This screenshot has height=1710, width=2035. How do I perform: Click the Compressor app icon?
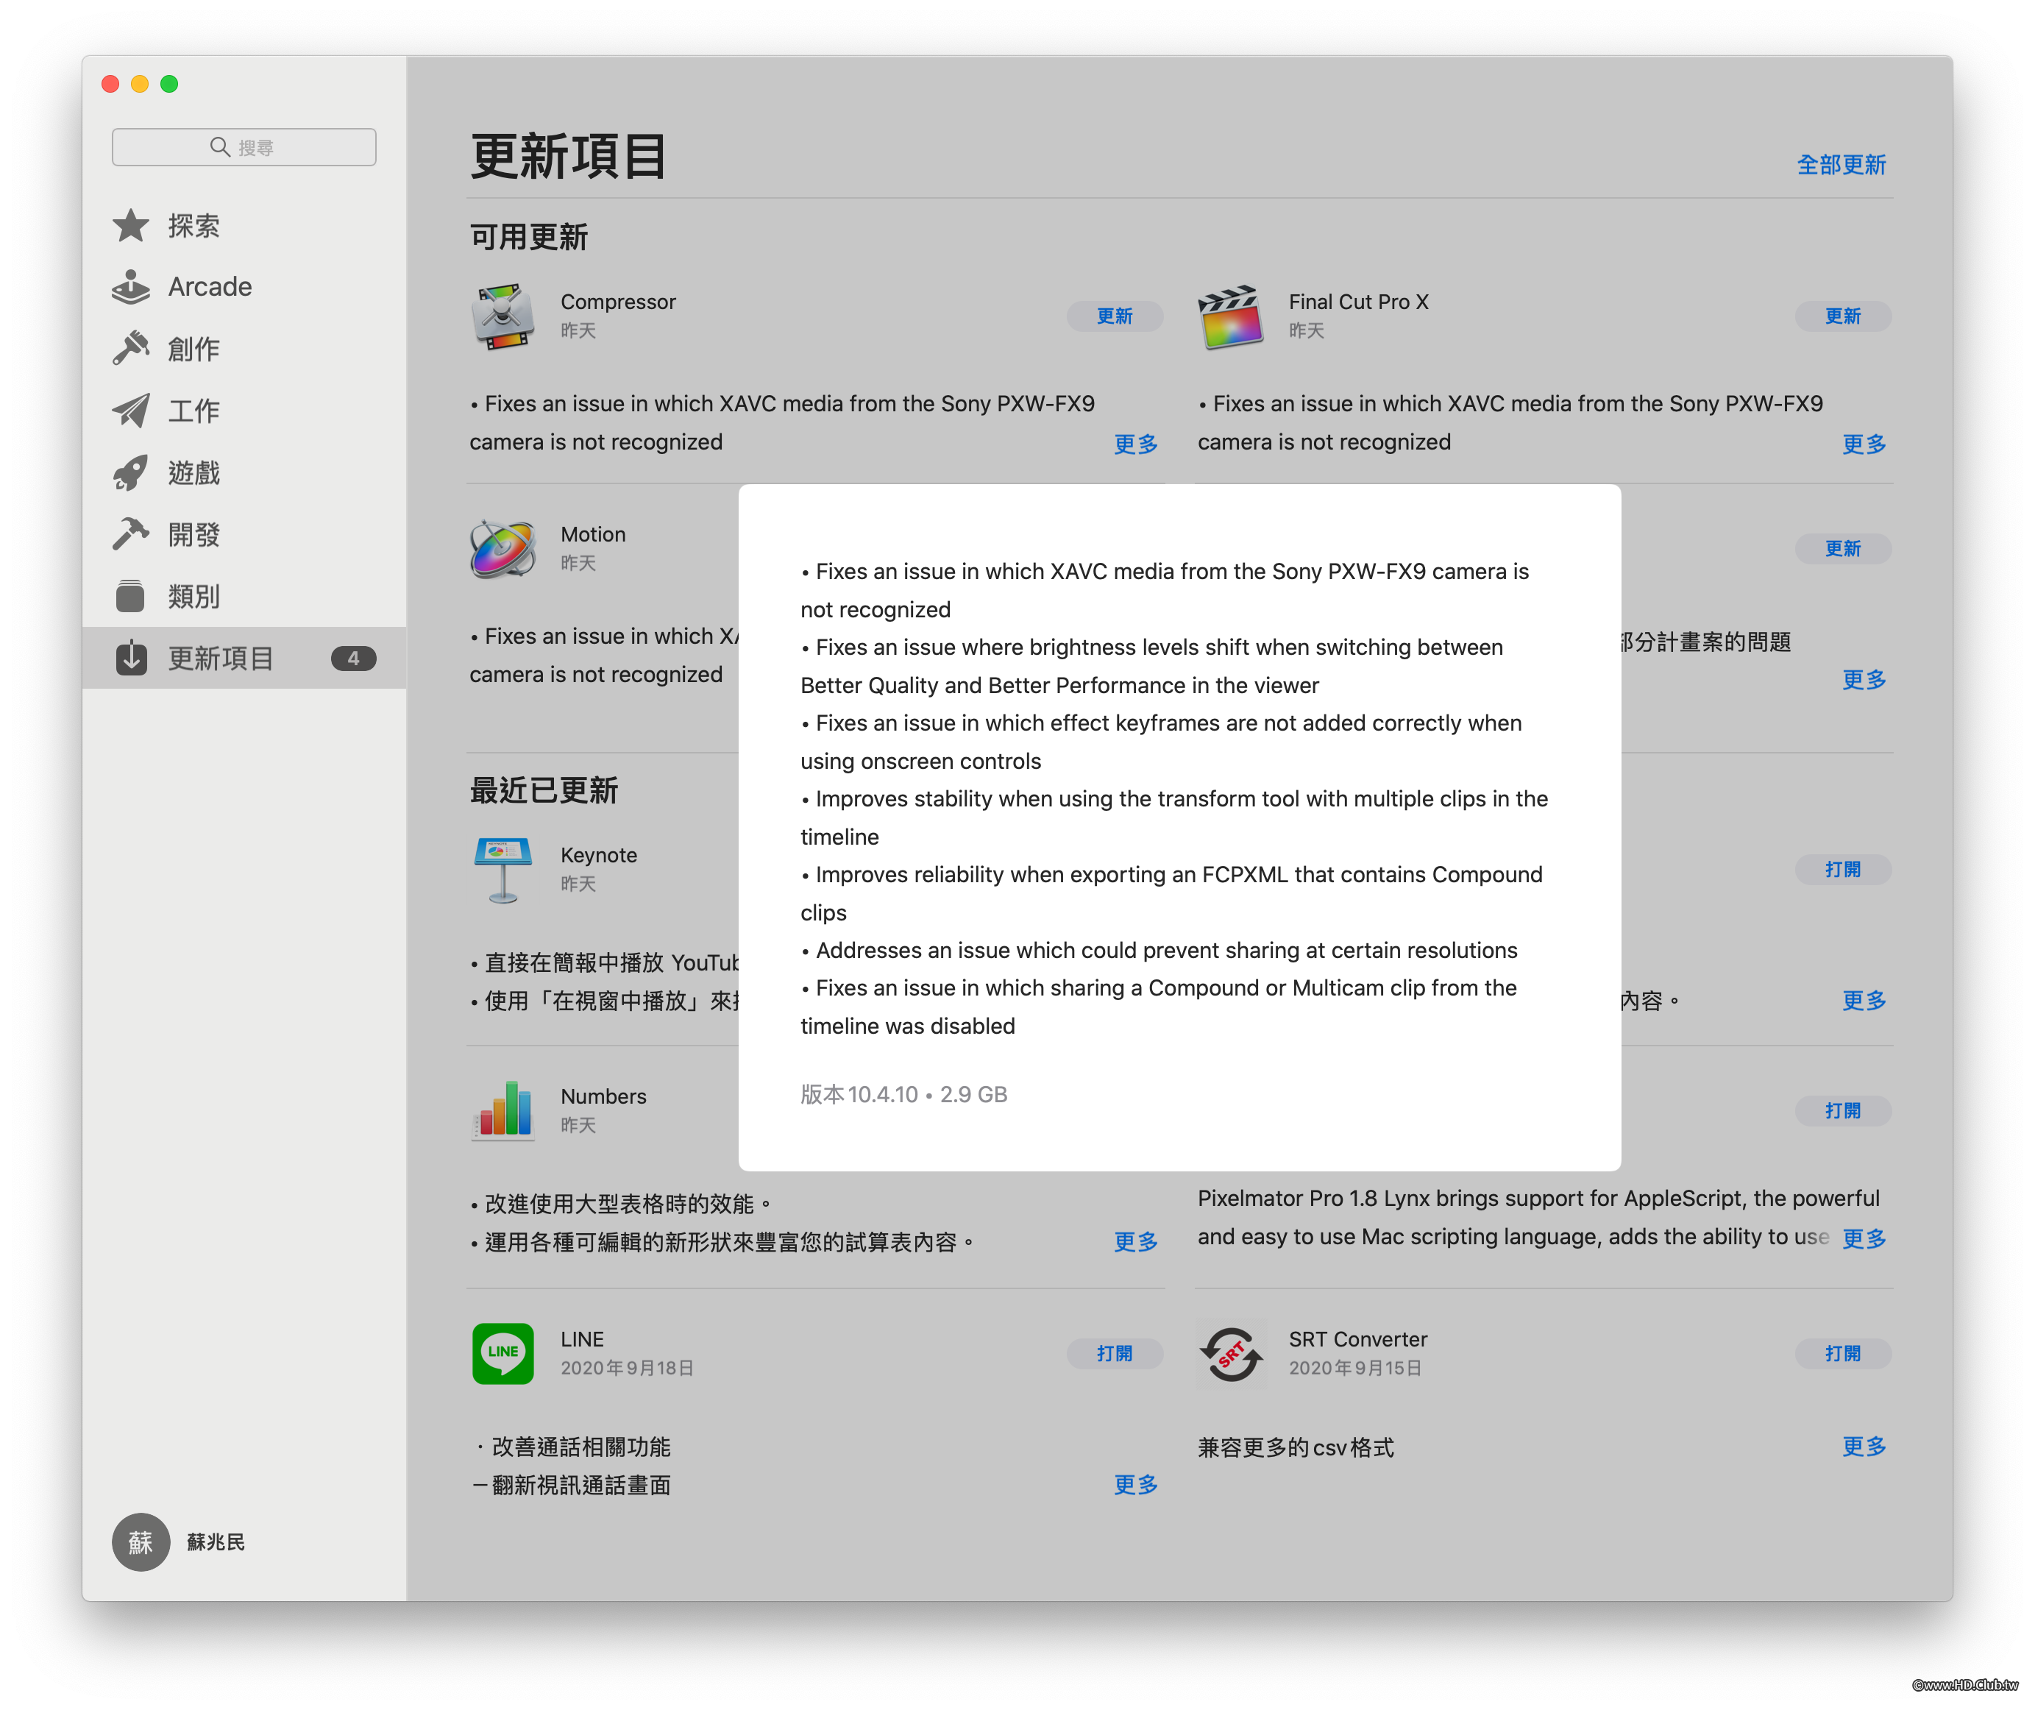pos(503,316)
